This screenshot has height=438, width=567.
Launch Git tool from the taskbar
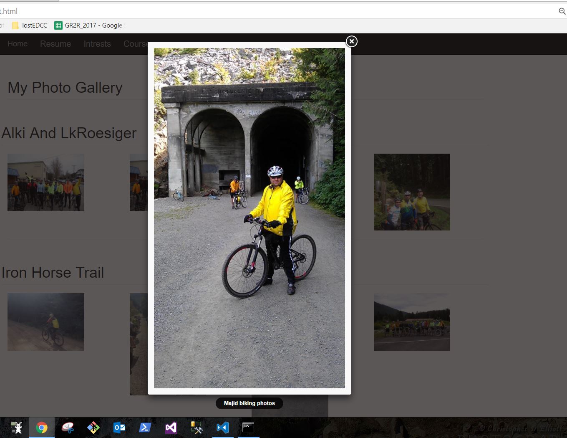coord(93,428)
